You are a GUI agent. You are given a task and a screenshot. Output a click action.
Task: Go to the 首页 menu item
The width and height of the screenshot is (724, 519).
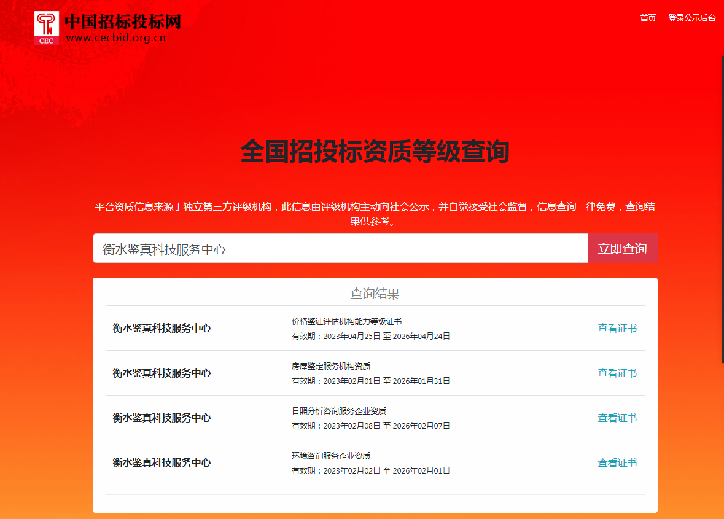tap(648, 18)
